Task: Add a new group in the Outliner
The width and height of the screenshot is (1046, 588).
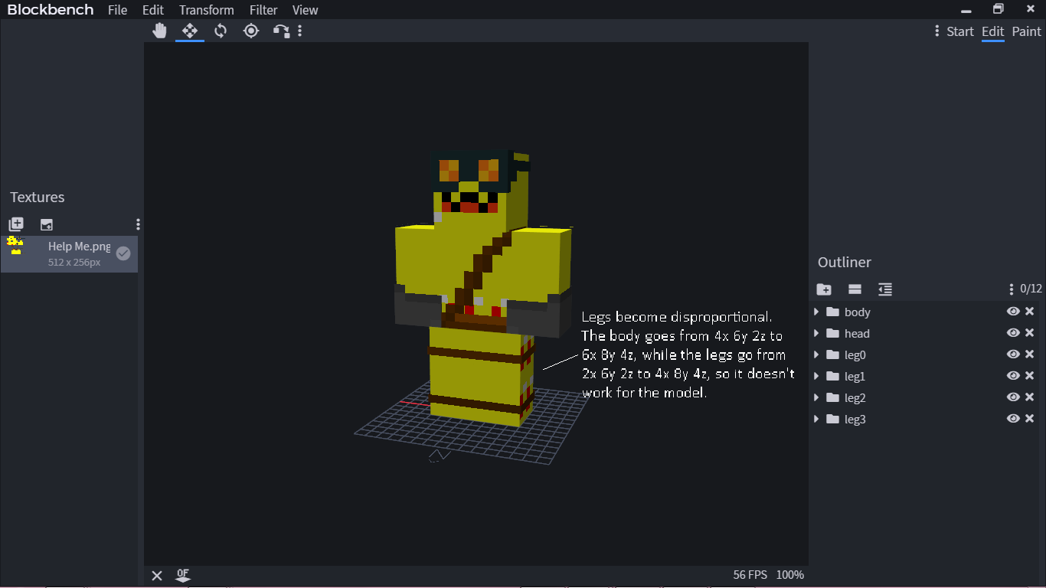Action: click(x=823, y=289)
